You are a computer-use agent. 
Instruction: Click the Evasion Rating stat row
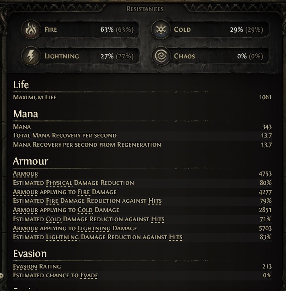point(142,267)
